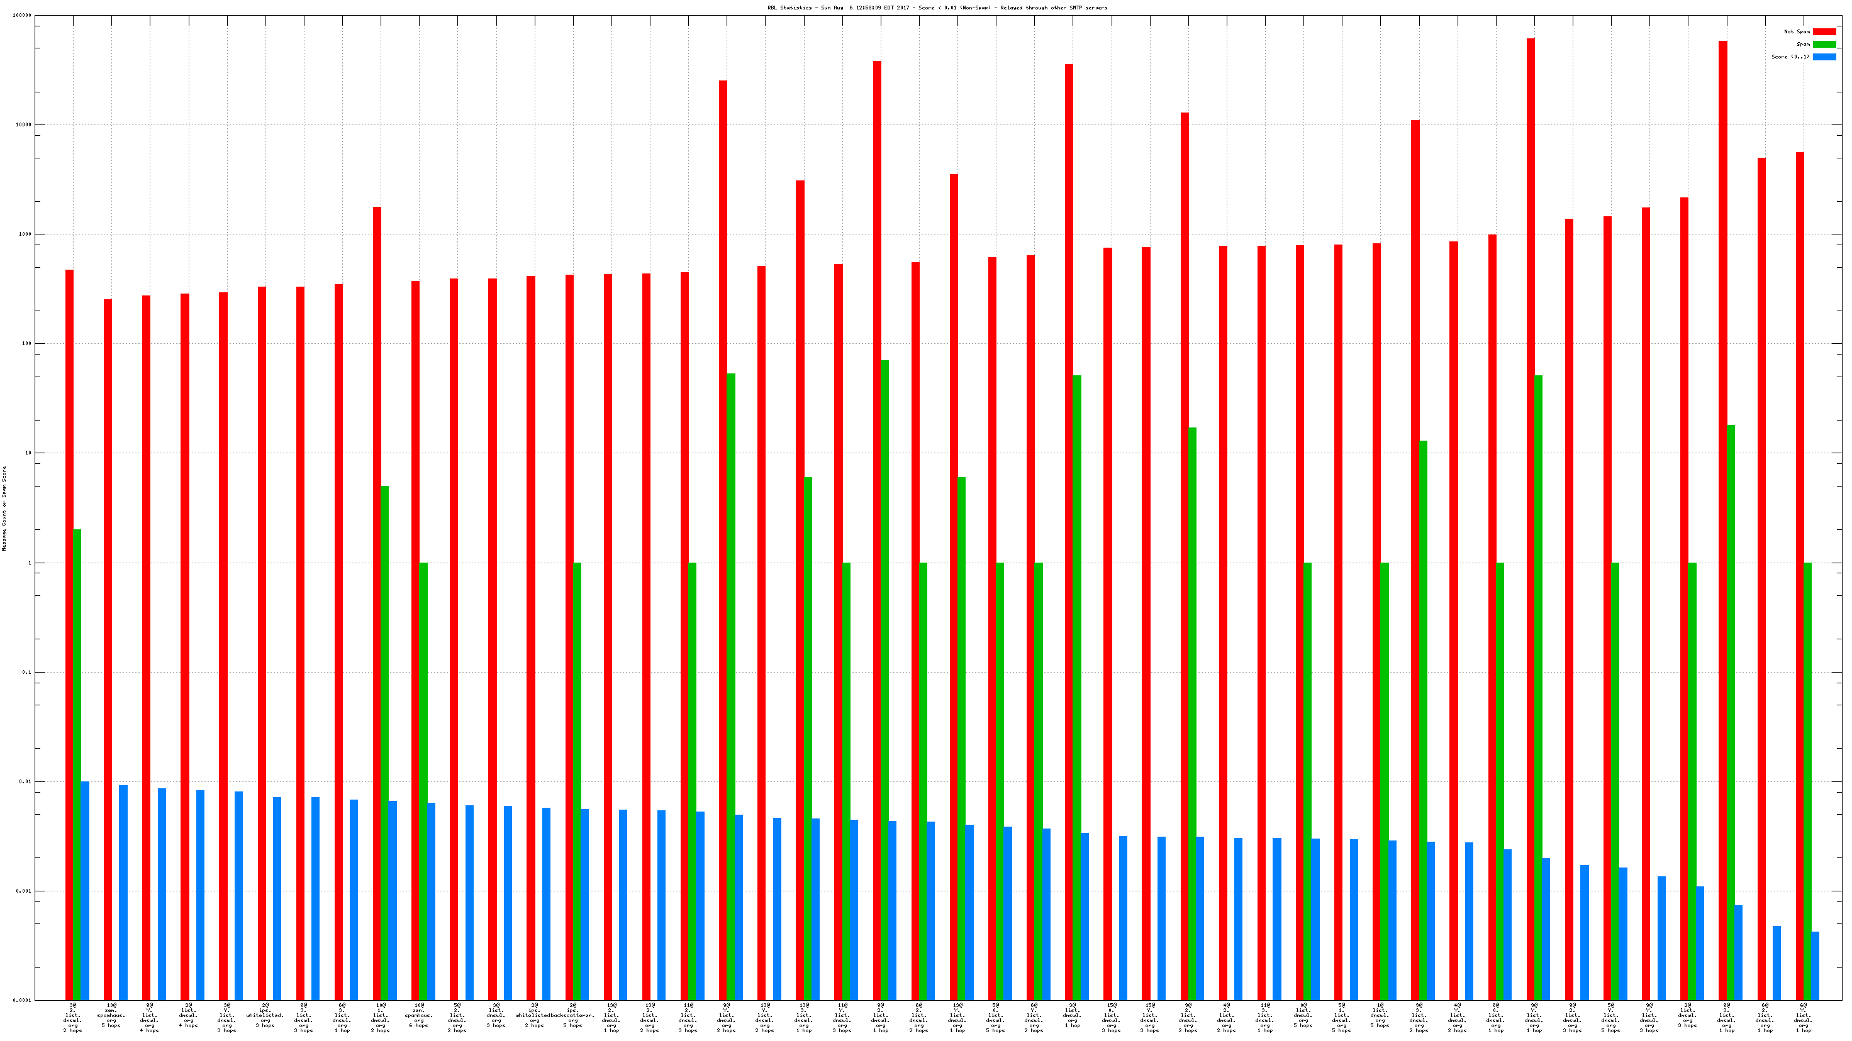
Task: Click the 0.01 y-axis tick label
Action: [x=26, y=781]
